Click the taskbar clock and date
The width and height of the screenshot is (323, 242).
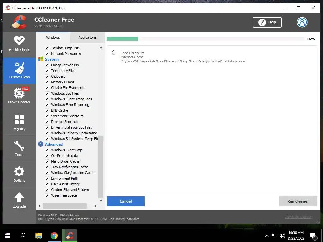[296, 236]
